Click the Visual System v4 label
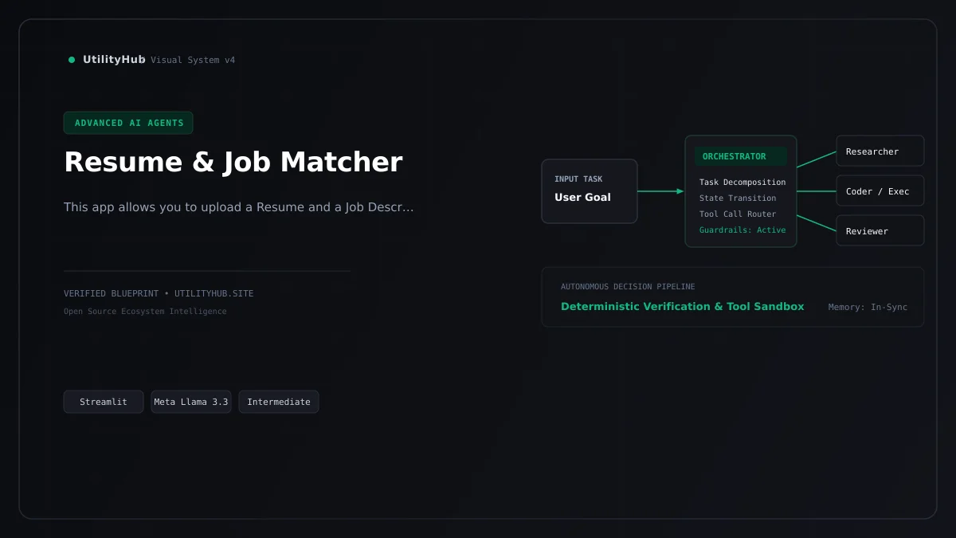Image resolution: width=956 pixels, height=538 pixels. (193, 61)
